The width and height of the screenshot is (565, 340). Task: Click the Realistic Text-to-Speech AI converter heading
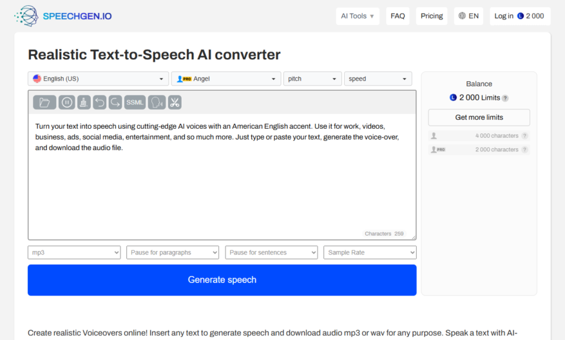(154, 55)
